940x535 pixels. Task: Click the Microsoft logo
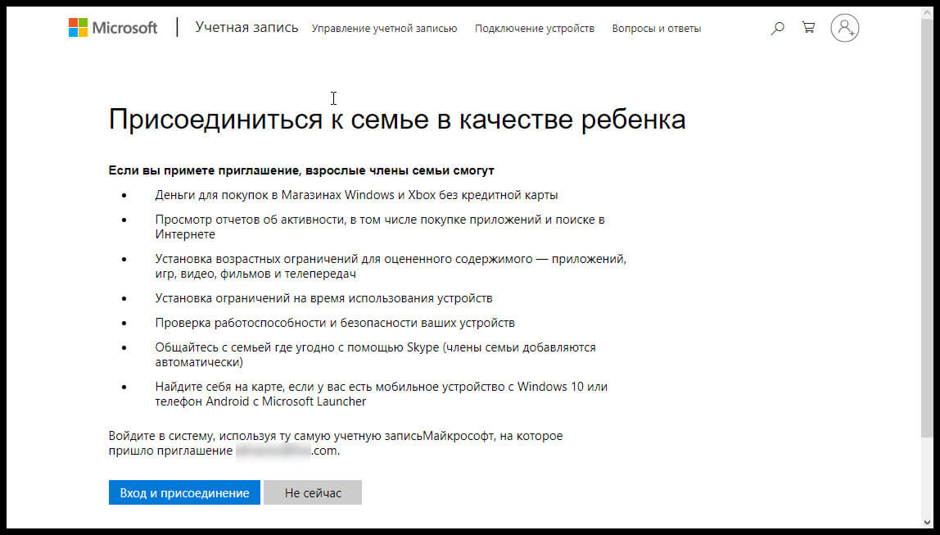click(113, 28)
